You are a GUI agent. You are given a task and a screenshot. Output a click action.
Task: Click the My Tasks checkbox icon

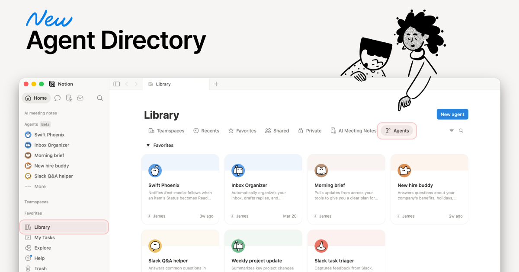point(28,237)
